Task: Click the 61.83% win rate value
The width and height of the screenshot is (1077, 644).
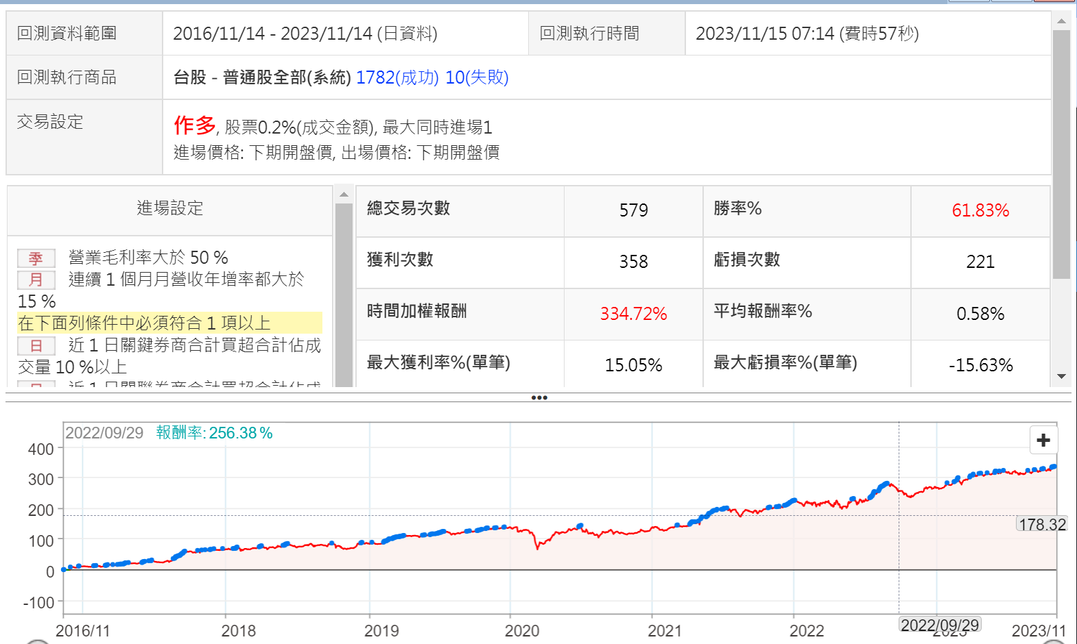Action: tap(980, 210)
